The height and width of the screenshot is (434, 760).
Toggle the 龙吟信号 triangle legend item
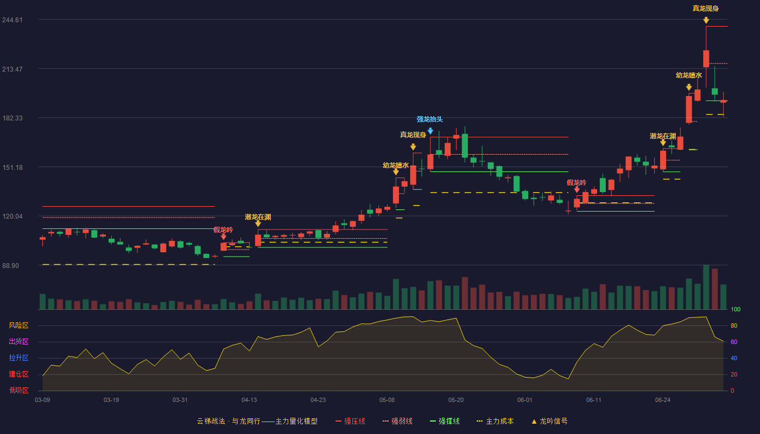pyautogui.click(x=549, y=421)
